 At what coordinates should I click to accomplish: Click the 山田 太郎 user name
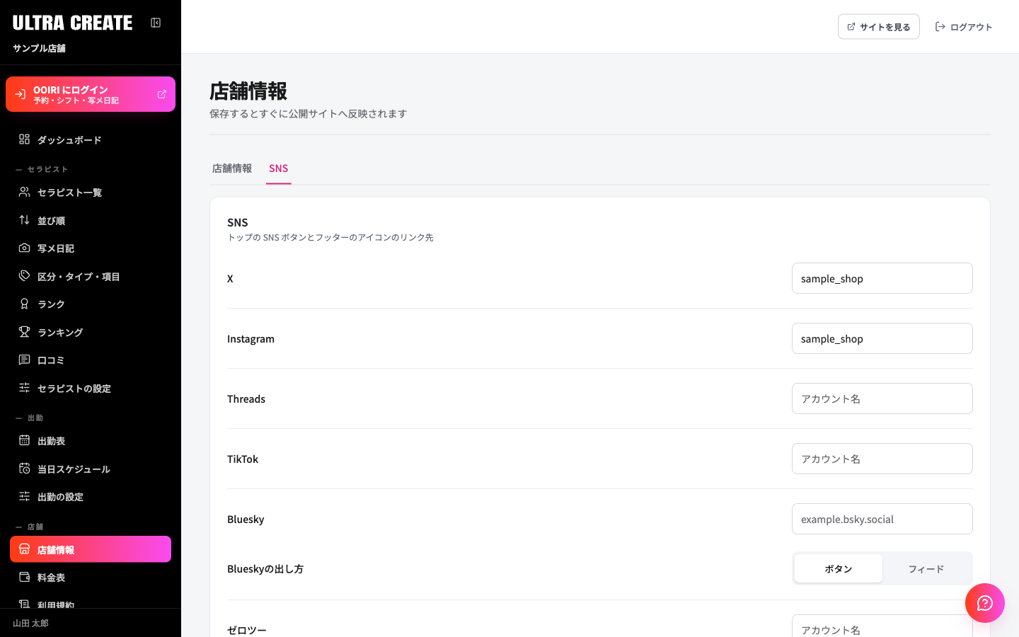[x=30, y=624]
